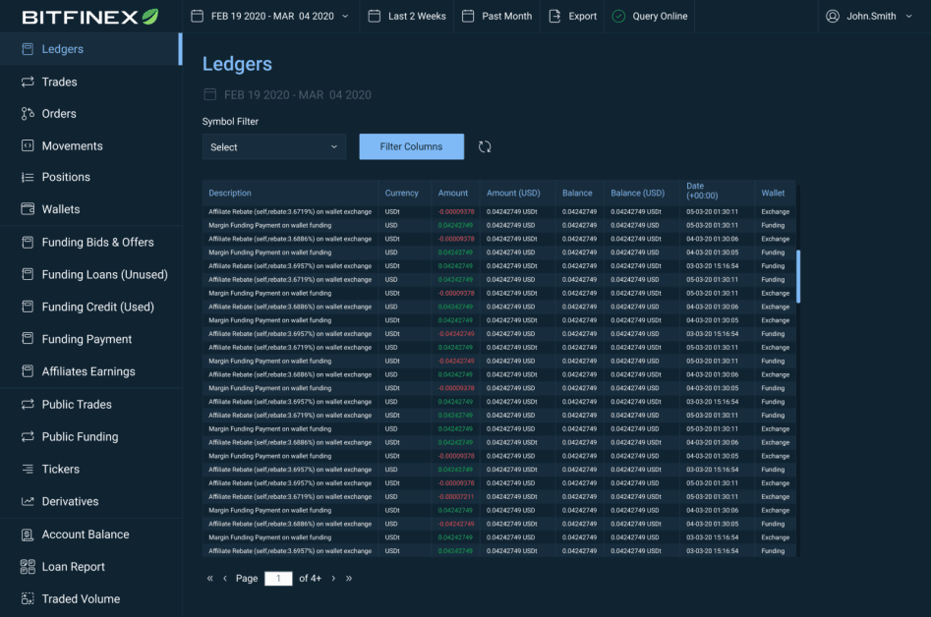Click the Wallet column header
The height and width of the screenshot is (617, 931).
coord(773,193)
